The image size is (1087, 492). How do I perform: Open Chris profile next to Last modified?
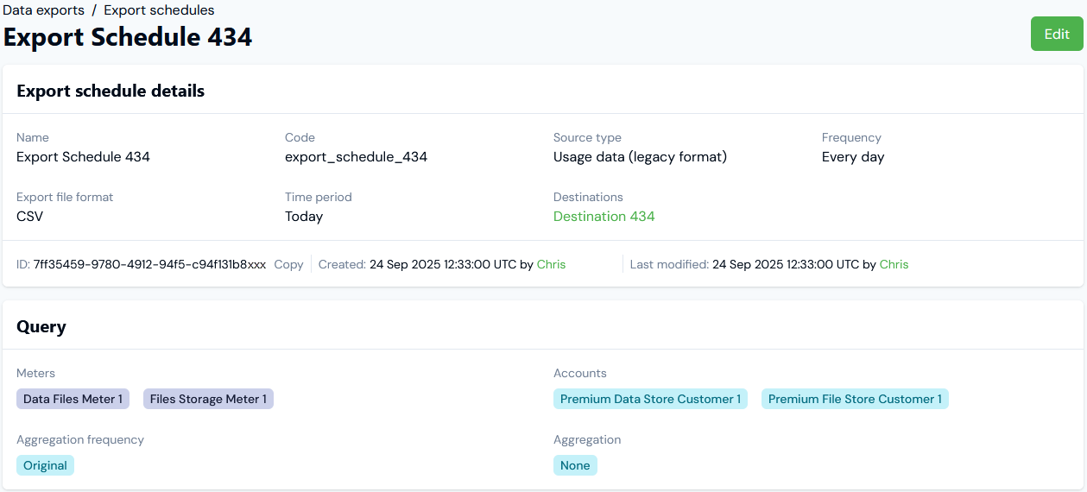pyautogui.click(x=894, y=265)
